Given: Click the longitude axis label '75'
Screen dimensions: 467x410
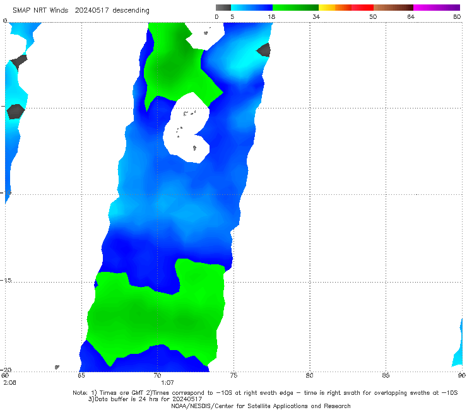Looking at the screenshot, I should coord(233,375).
